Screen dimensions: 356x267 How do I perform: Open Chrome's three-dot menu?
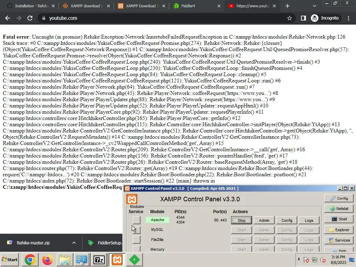348,18
